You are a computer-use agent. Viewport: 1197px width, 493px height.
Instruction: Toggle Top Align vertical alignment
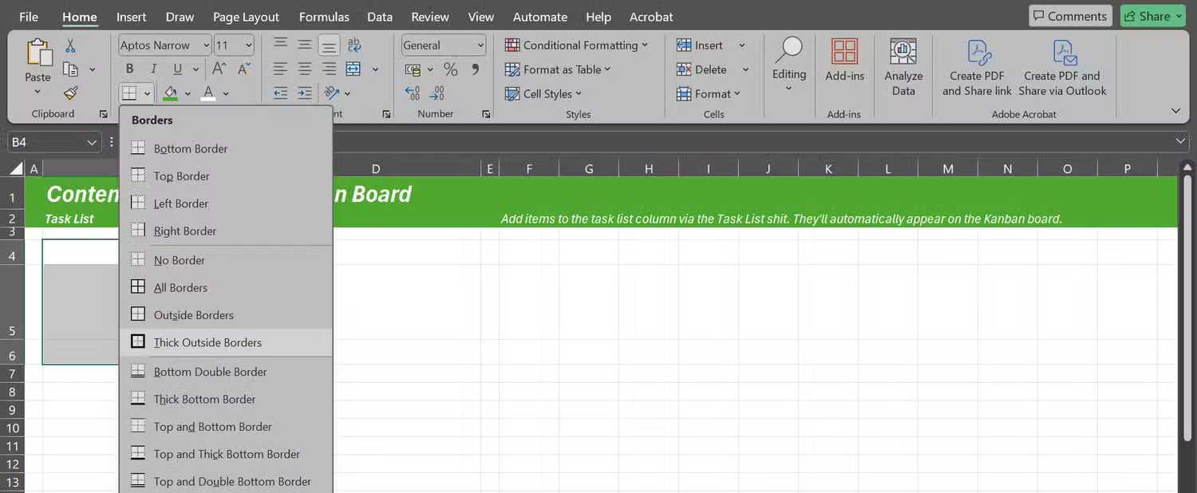[280, 45]
